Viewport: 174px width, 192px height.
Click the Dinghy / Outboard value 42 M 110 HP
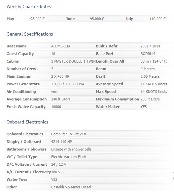coord(61,142)
